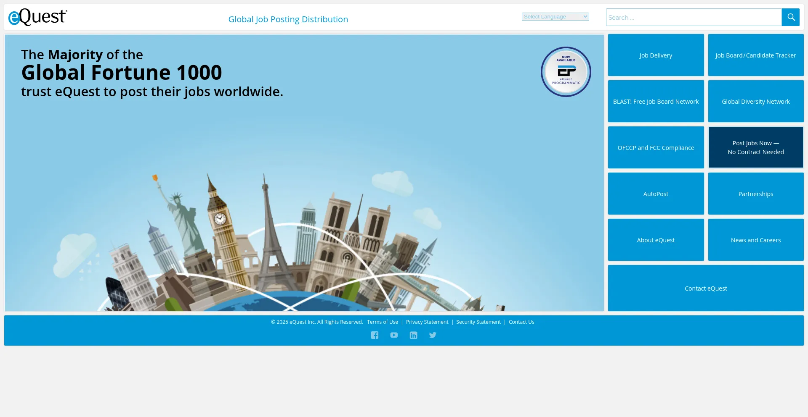Follow the Privacy Statement link

(427, 322)
